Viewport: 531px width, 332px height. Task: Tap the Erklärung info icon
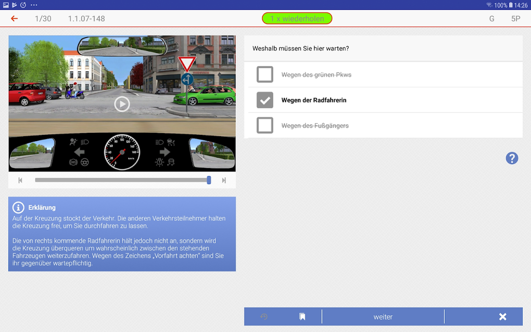point(18,208)
